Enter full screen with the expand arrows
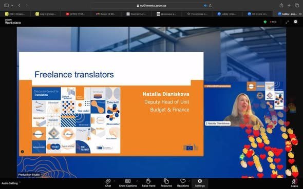The image size is (303, 189). (x=287, y=22)
